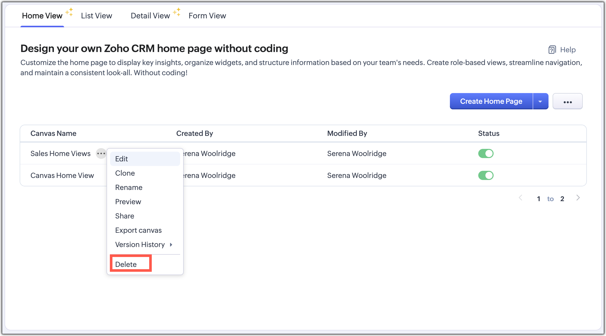Go to previous page with left chevron
Screen dimensions: 606x336
coord(520,198)
